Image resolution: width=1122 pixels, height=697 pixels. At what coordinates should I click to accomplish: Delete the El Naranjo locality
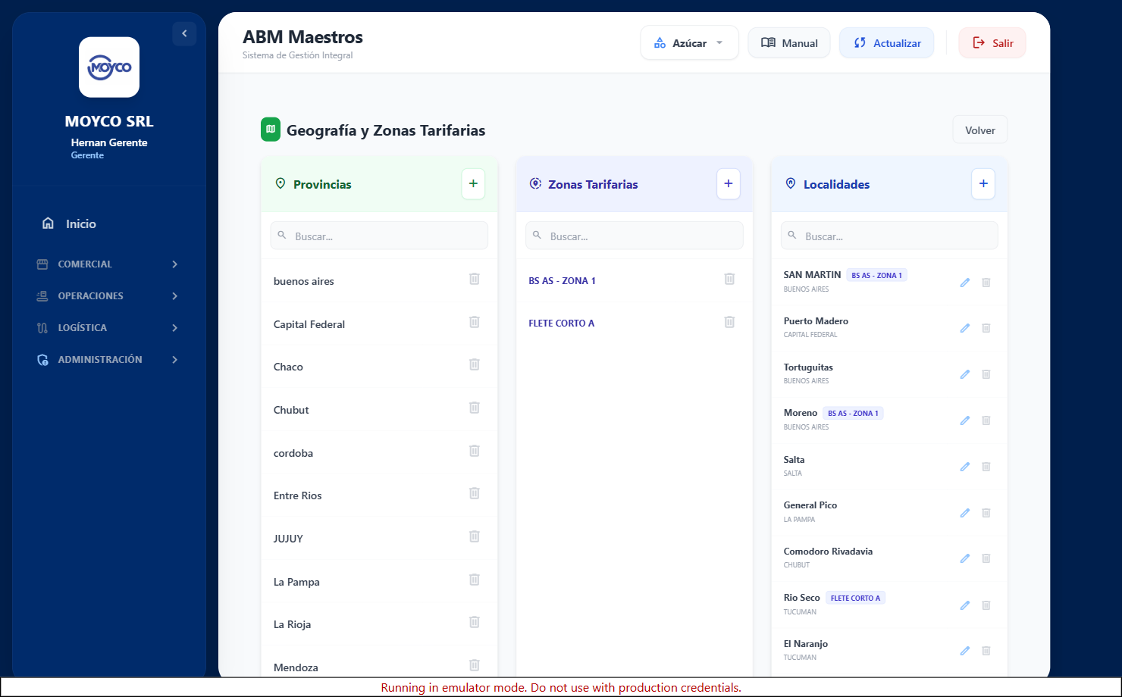click(986, 651)
